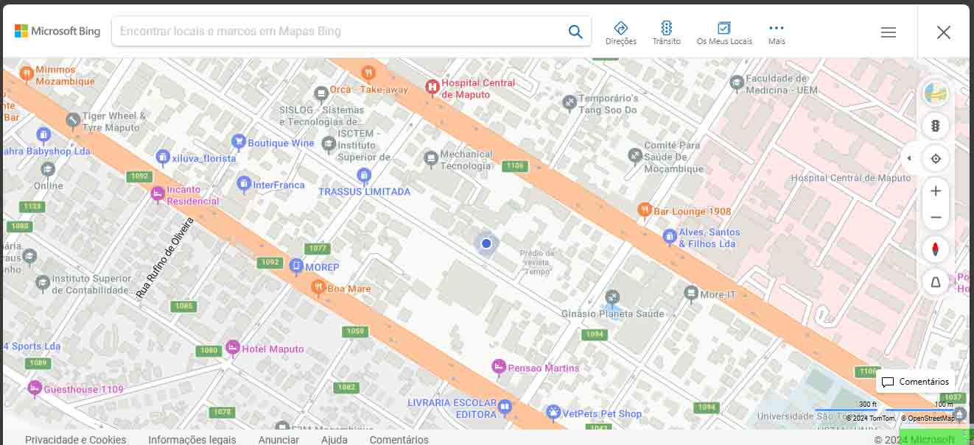Open Direções route planner
Screen dimensions: 974x445
620,32
